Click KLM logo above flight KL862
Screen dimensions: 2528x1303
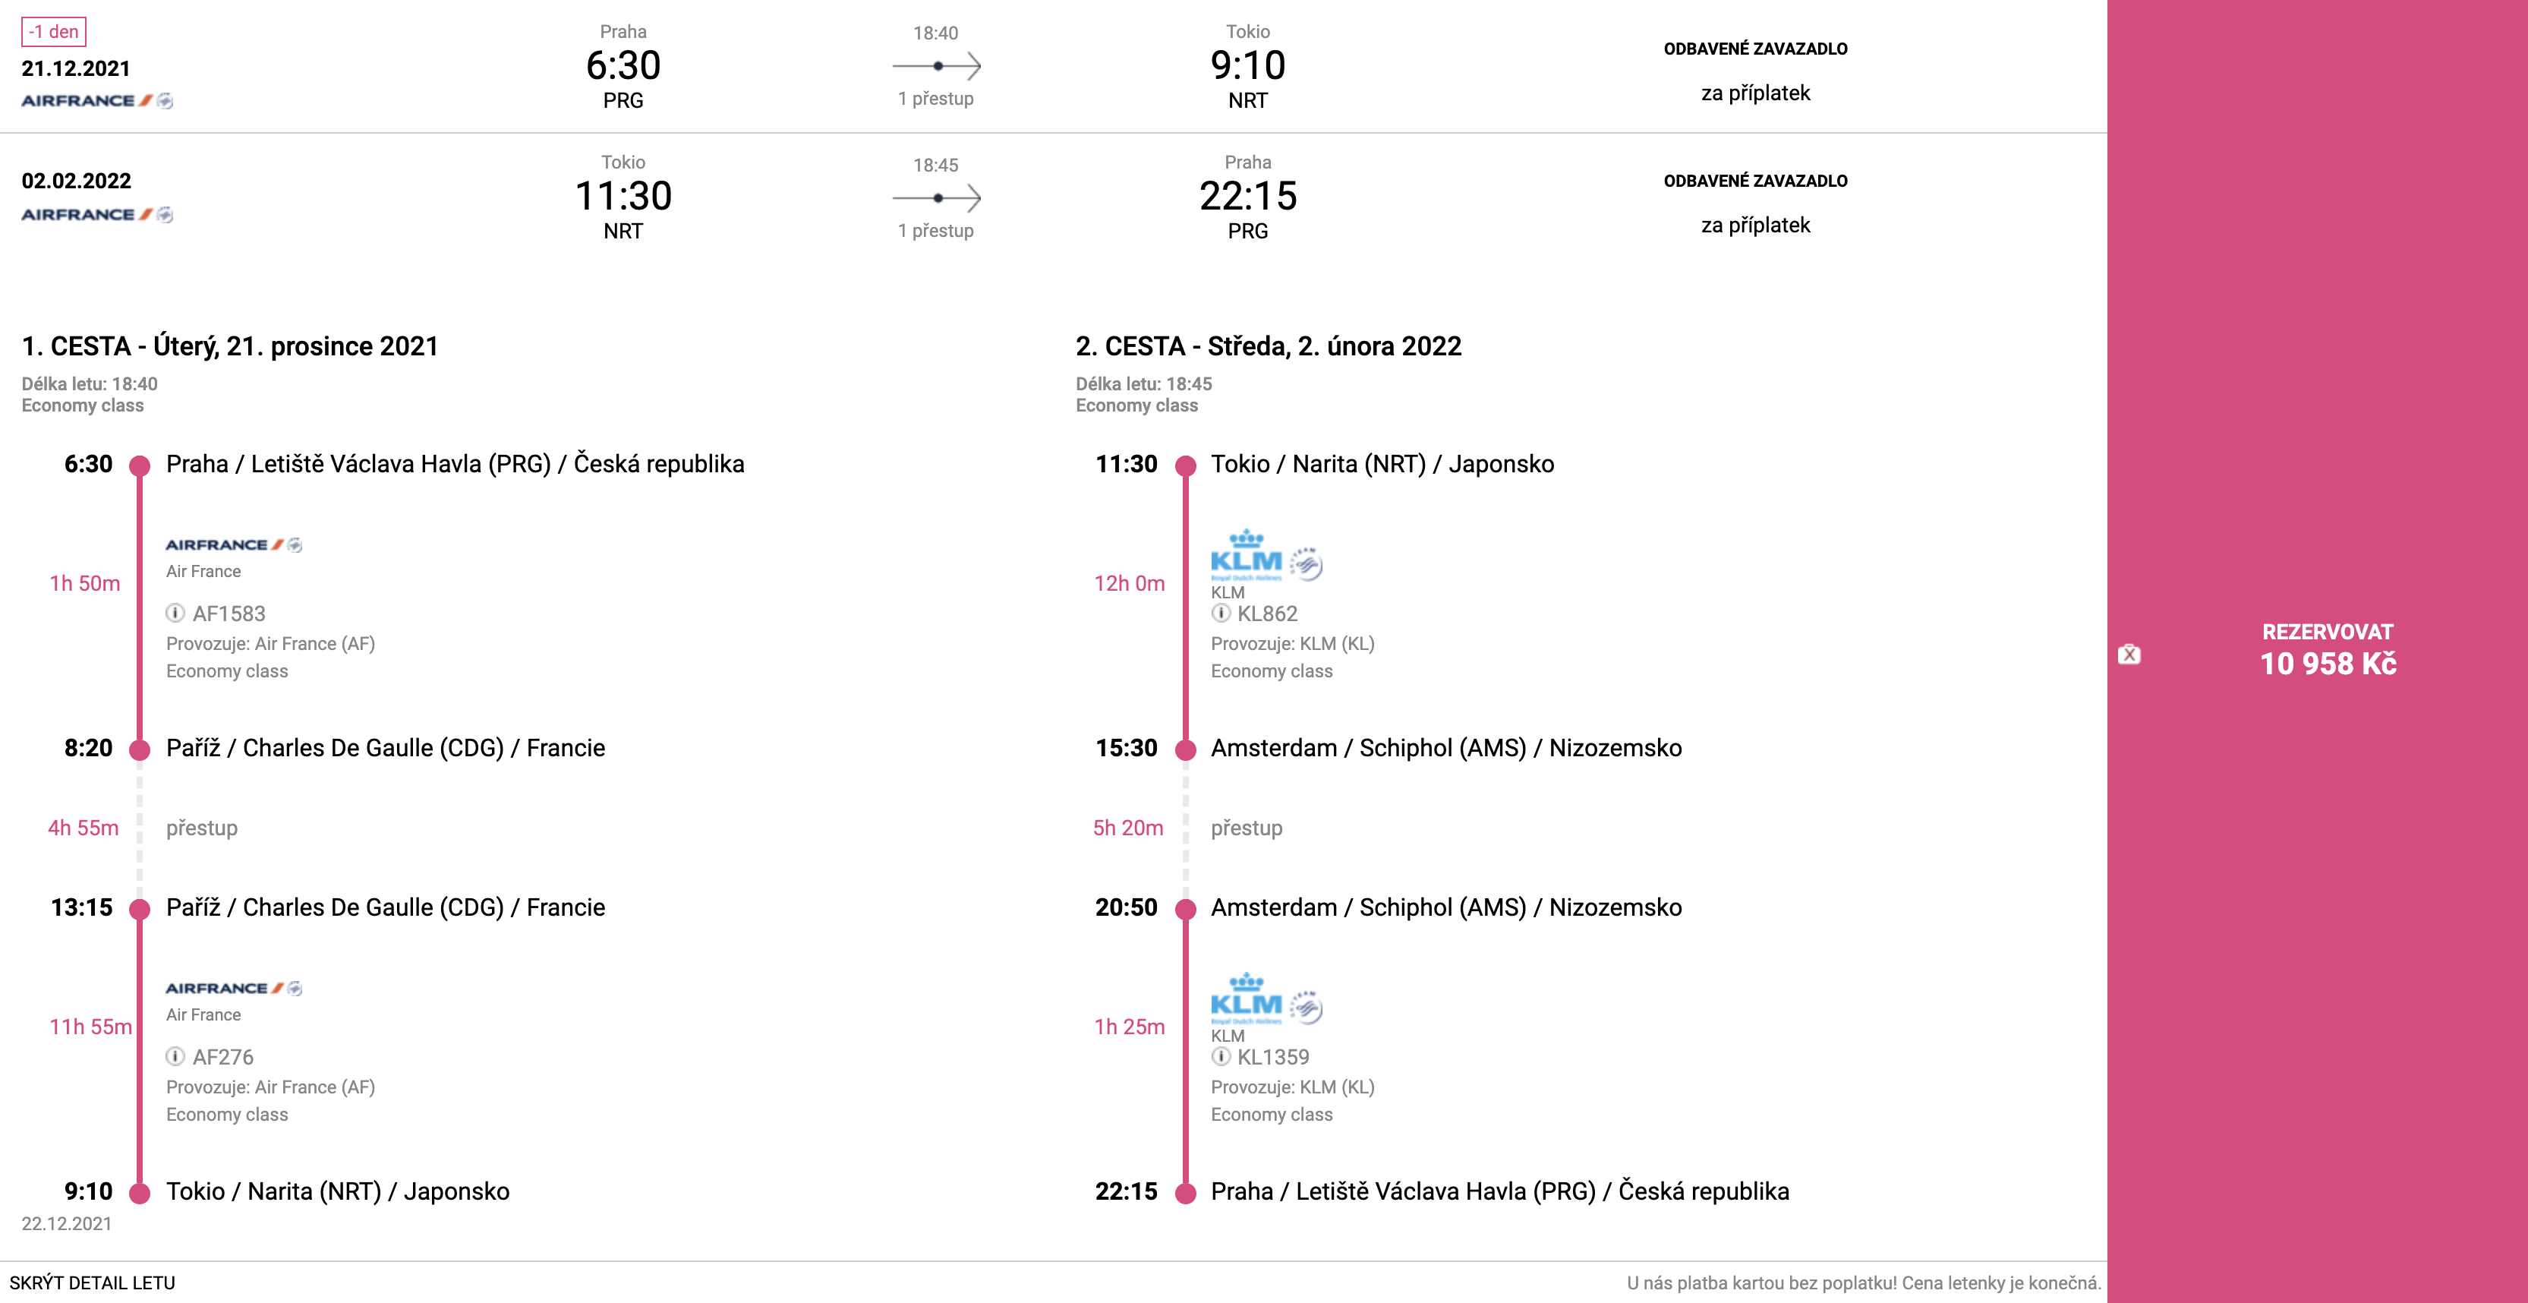pos(1266,556)
